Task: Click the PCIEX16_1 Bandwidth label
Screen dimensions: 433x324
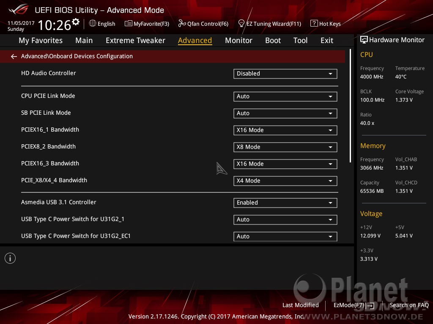Action: click(x=50, y=130)
